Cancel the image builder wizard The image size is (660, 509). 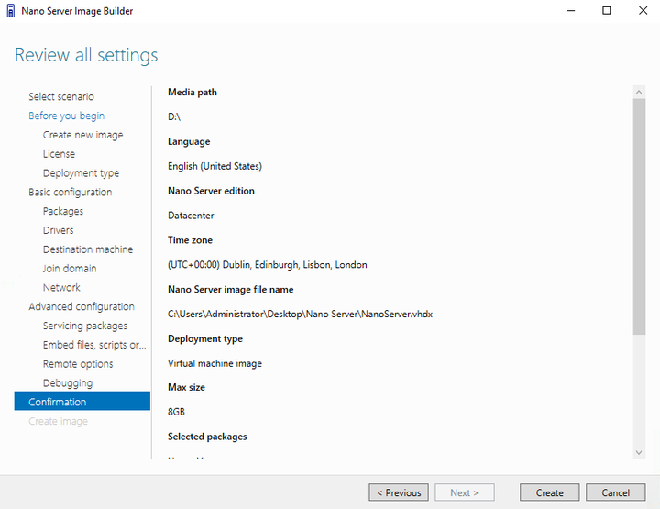click(x=615, y=492)
